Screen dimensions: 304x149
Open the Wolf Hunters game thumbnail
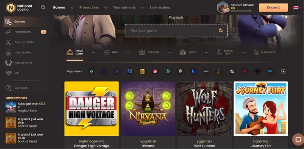click(x=205, y=109)
